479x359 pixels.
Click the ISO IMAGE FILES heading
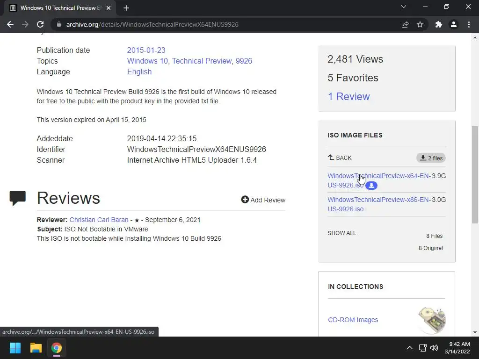355,135
